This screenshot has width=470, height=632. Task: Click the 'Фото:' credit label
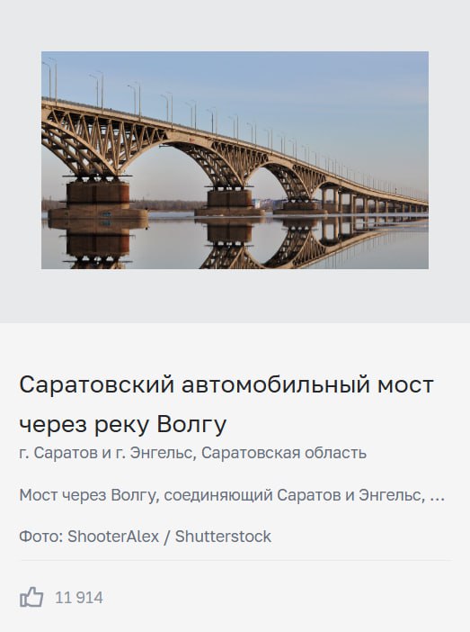[41, 537]
